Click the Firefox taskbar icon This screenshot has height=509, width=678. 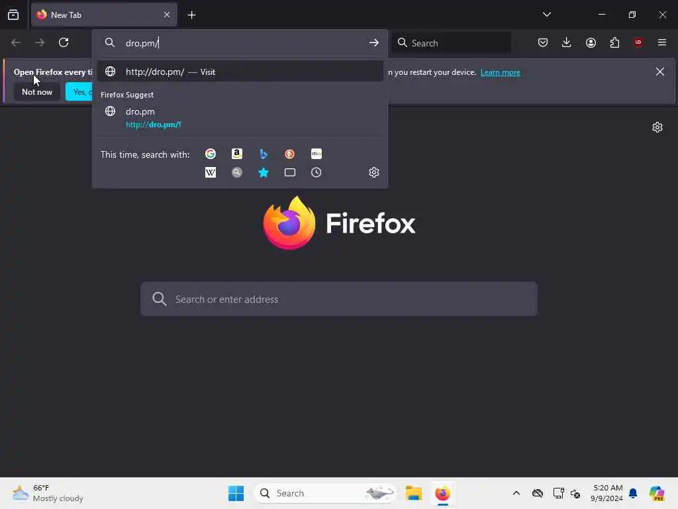(x=442, y=493)
